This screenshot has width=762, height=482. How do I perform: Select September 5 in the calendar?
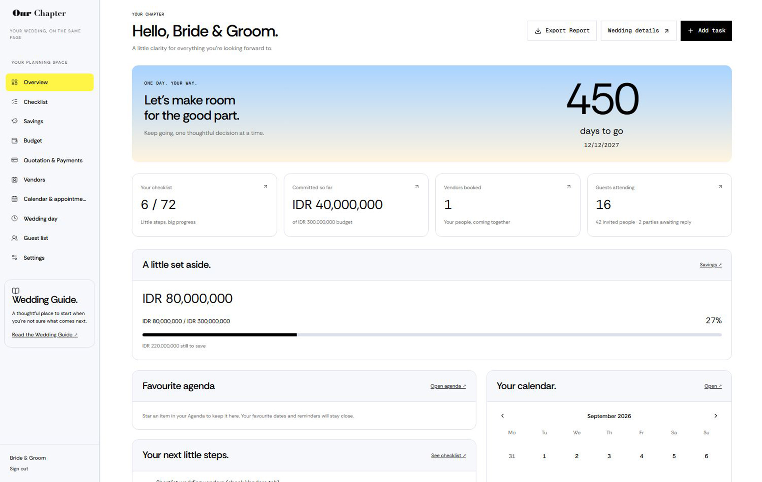[674, 456]
